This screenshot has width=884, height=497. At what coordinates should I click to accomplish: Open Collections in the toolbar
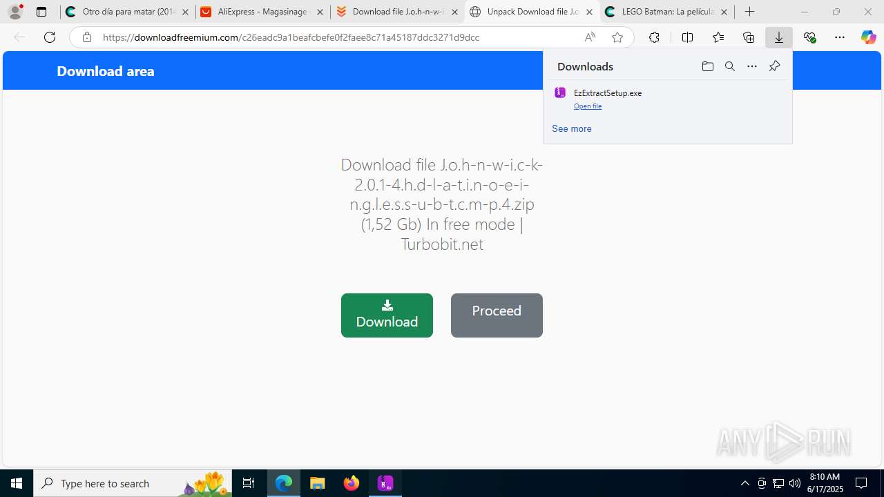pos(749,37)
